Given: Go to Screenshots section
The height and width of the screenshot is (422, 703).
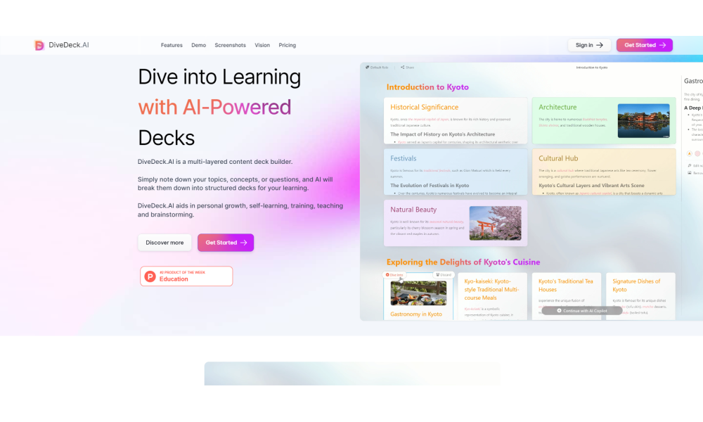Looking at the screenshot, I should [x=230, y=45].
